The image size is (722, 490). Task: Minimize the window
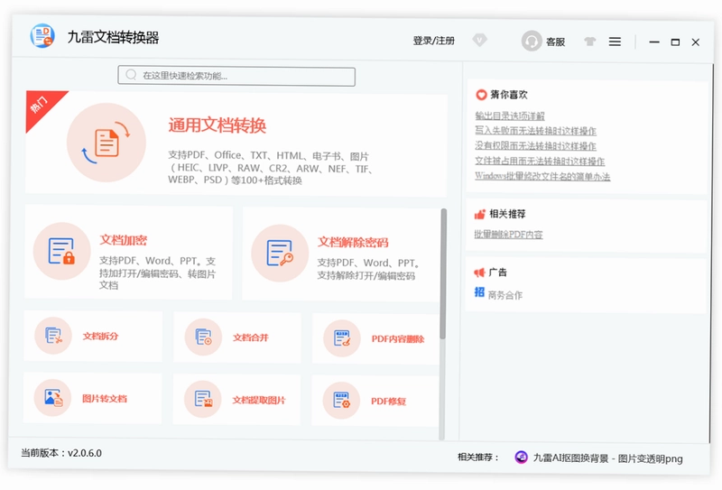pos(654,42)
